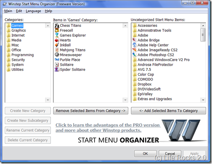Click Rename Current Category button
212x164 pixels.
pos(28,130)
